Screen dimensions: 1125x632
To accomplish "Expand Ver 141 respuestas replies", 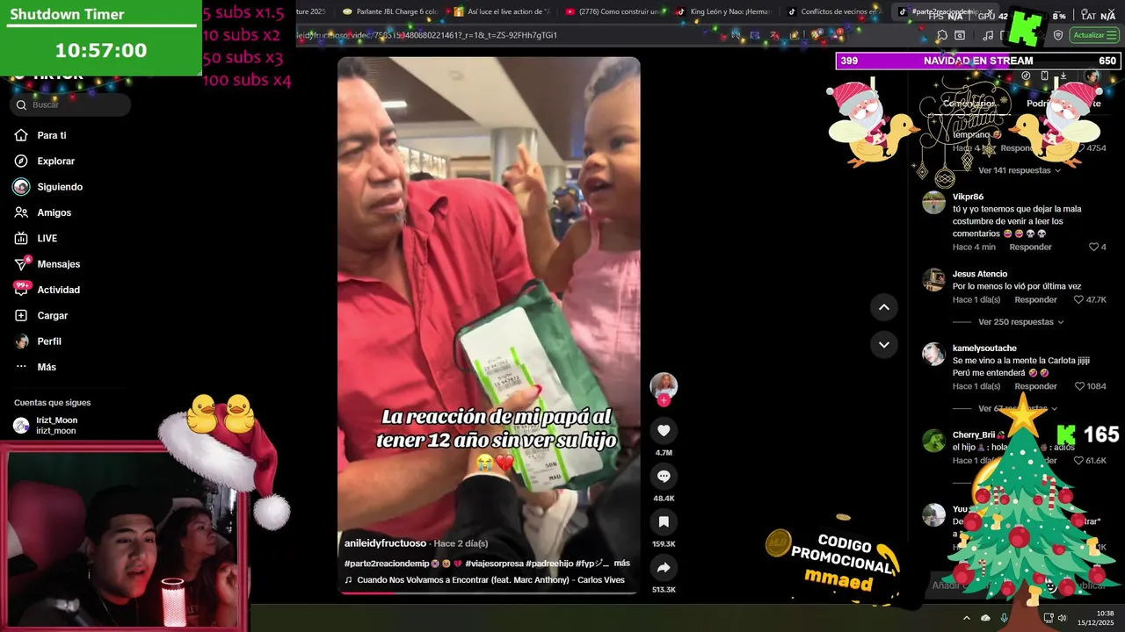I will (x=1020, y=170).
